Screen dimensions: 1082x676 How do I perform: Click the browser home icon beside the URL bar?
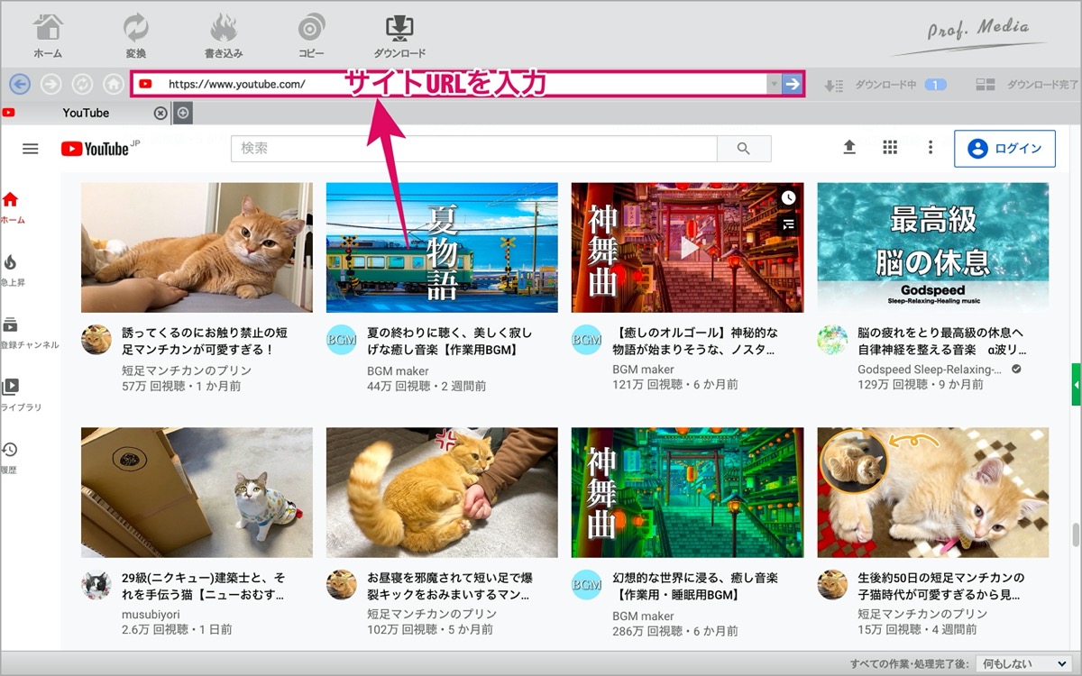113,84
